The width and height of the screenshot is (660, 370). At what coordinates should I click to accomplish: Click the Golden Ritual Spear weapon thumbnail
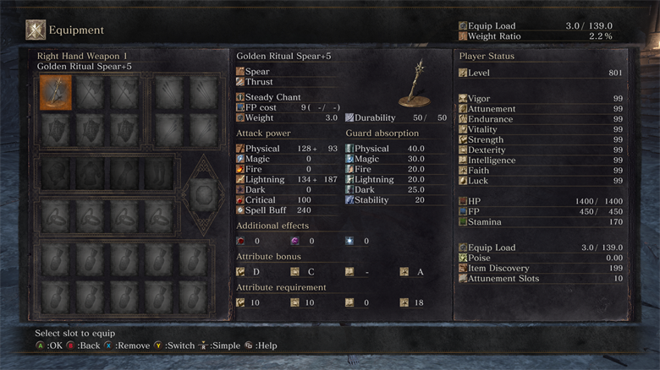pos(415,84)
